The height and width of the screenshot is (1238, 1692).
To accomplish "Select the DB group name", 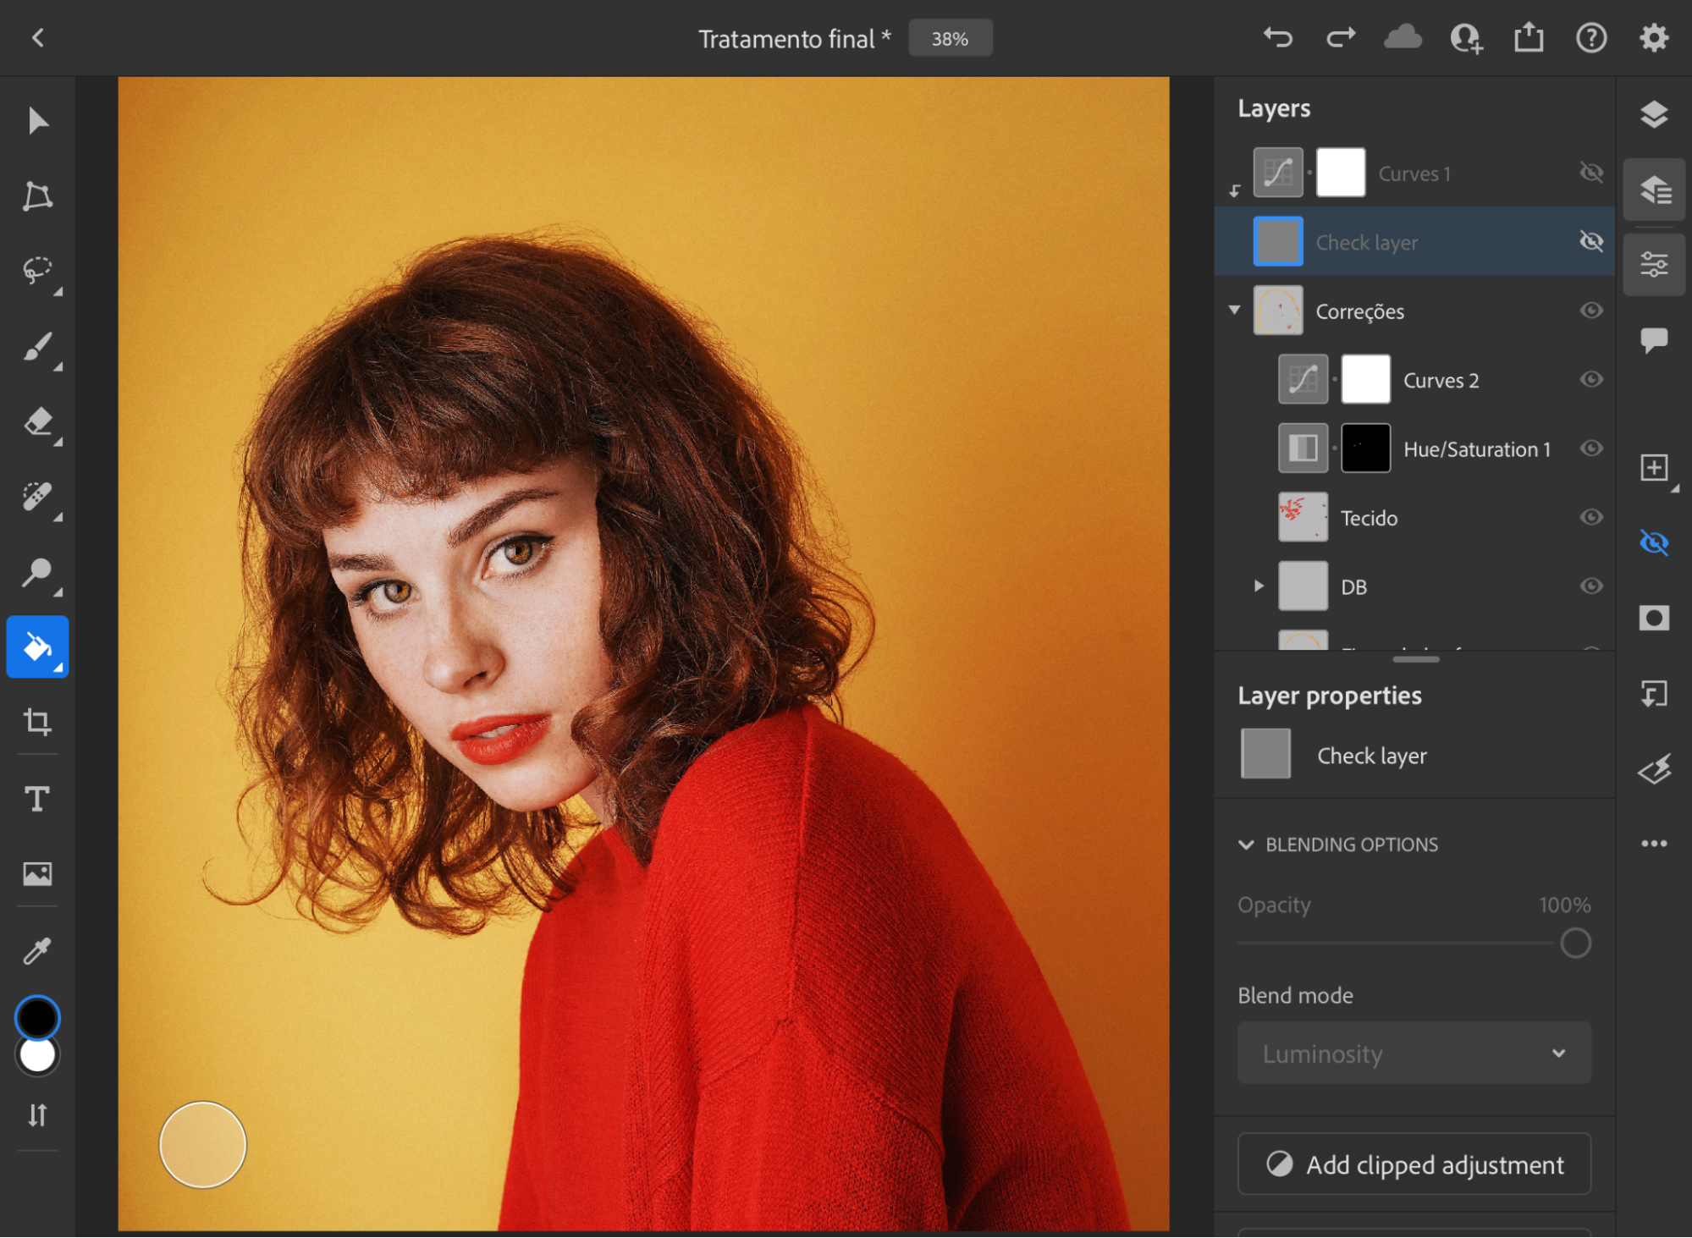I will tap(1353, 587).
